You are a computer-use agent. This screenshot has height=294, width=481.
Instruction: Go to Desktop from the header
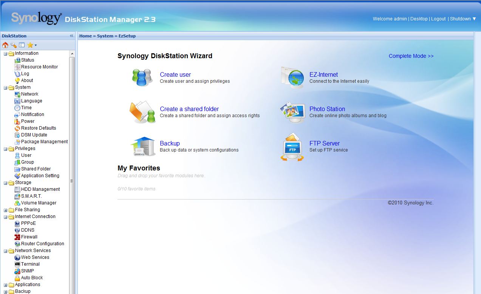coord(419,19)
